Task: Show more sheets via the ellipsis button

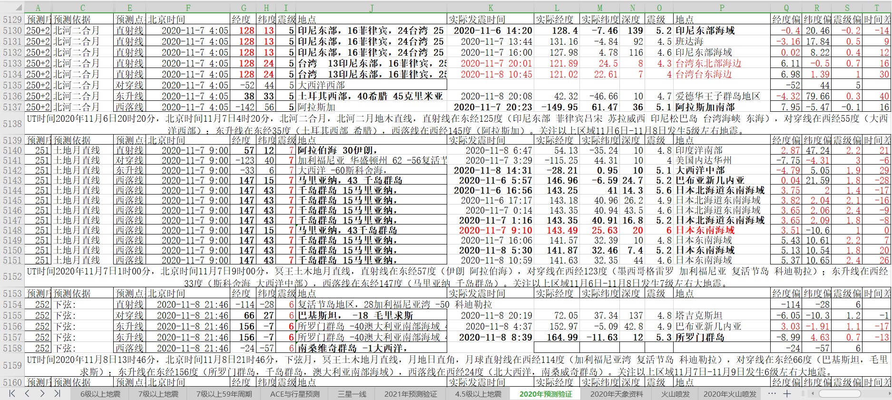Action: 772,394
